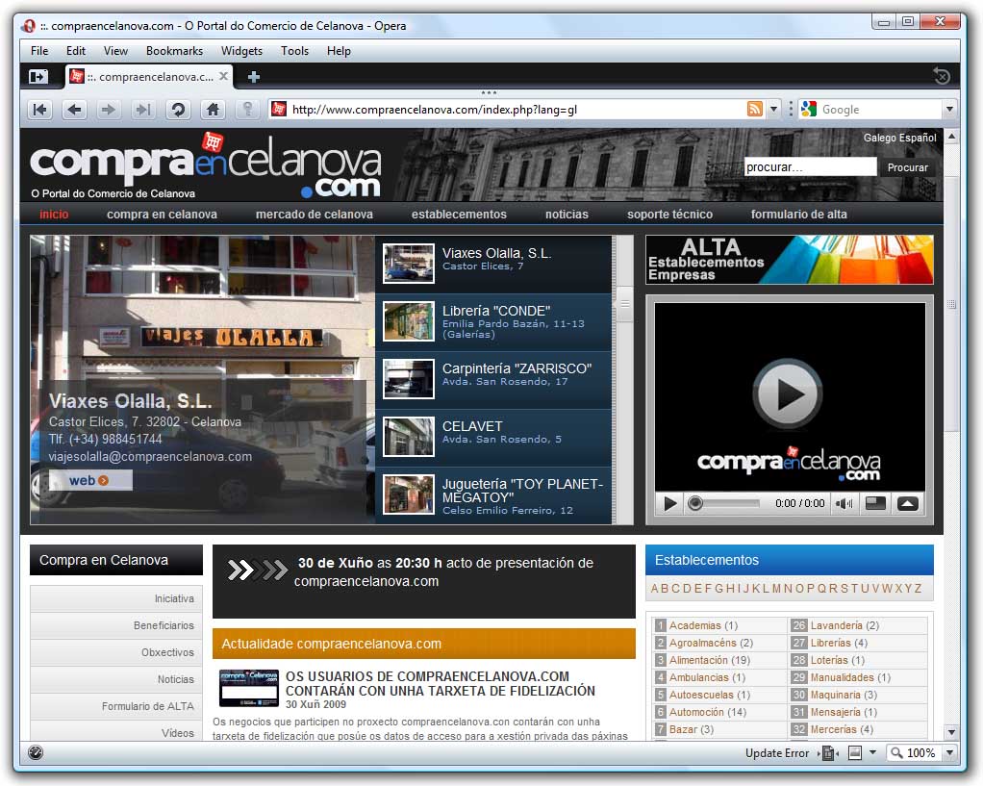Mute the video player volume icon
The height and width of the screenshot is (786, 983).
[844, 503]
